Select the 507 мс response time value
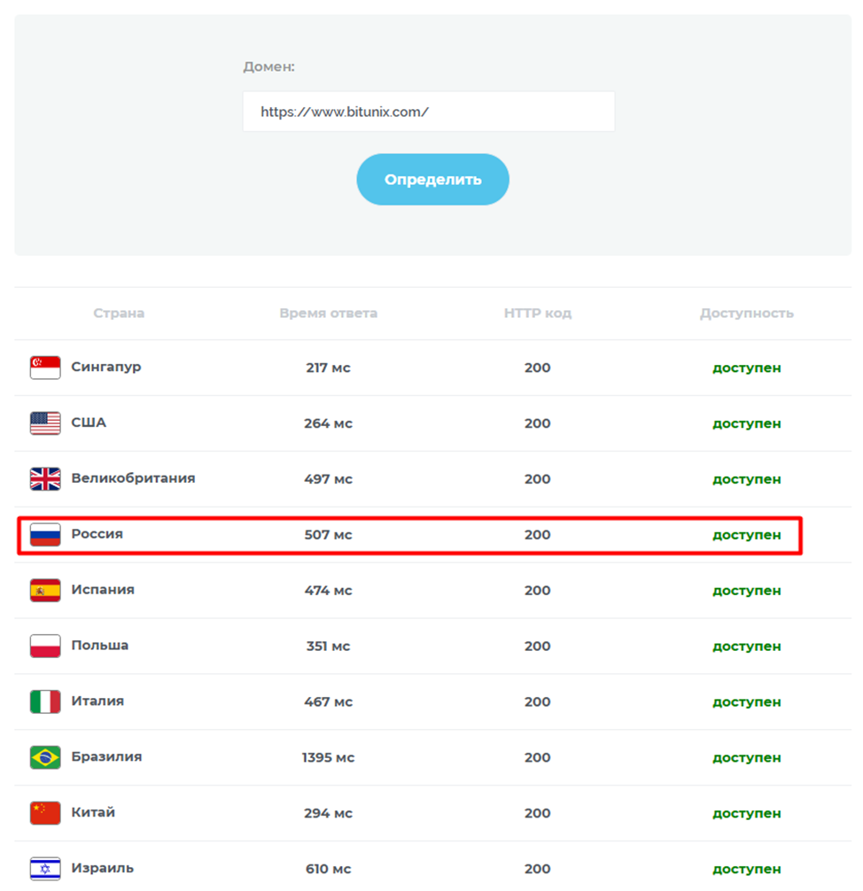 [x=329, y=534]
